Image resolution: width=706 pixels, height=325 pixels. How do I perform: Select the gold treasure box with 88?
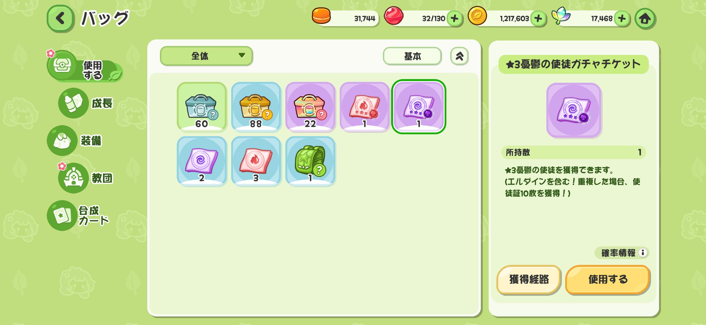(x=256, y=107)
